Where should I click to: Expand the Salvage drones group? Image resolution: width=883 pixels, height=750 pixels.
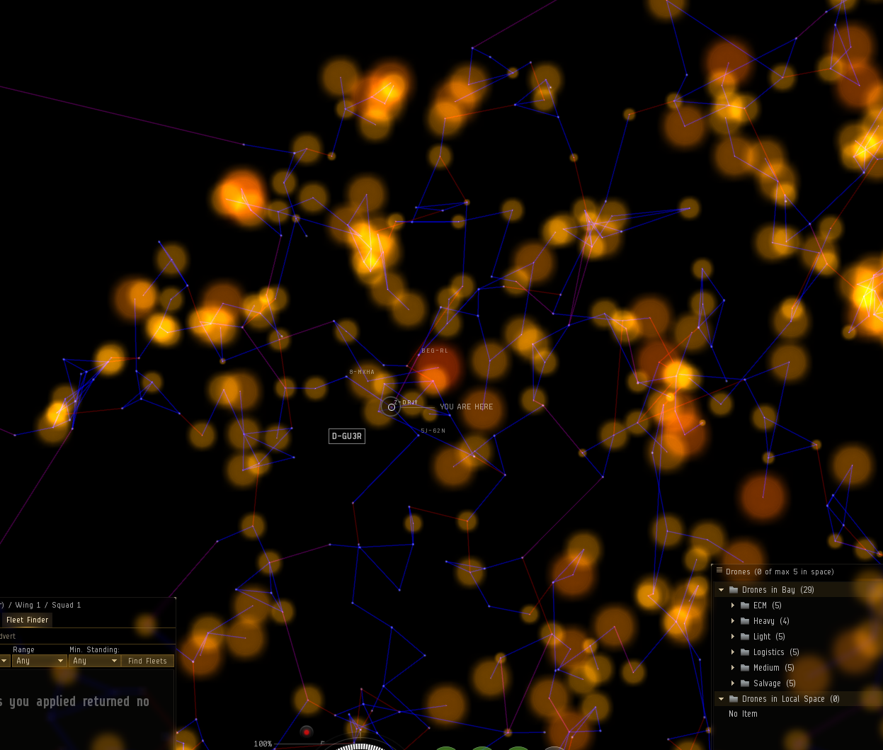(x=733, y=683)
